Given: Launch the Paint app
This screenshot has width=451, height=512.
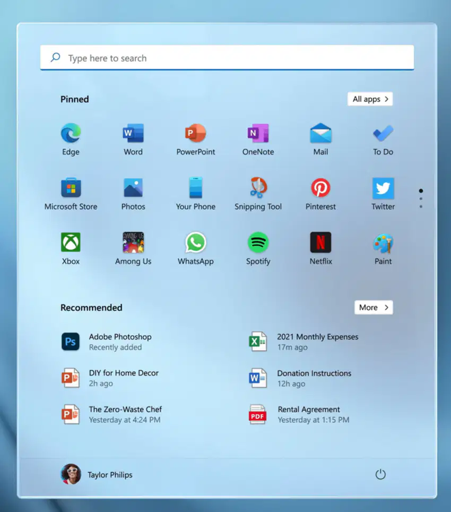Looking at the screenshot, I should tap(383, 249).
